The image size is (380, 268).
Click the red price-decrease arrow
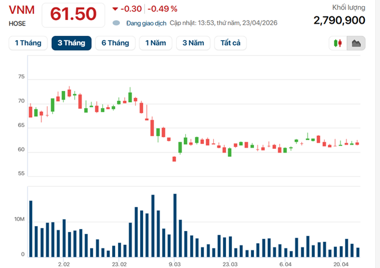click(116, 9)
